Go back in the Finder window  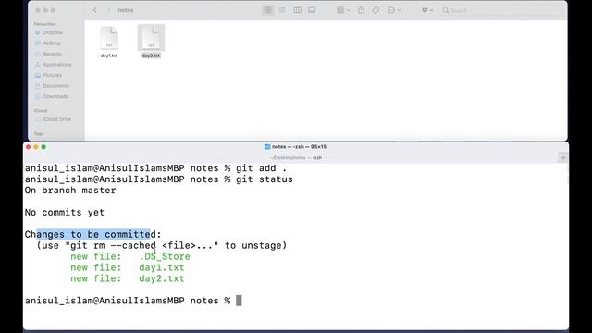coord(95,10)
